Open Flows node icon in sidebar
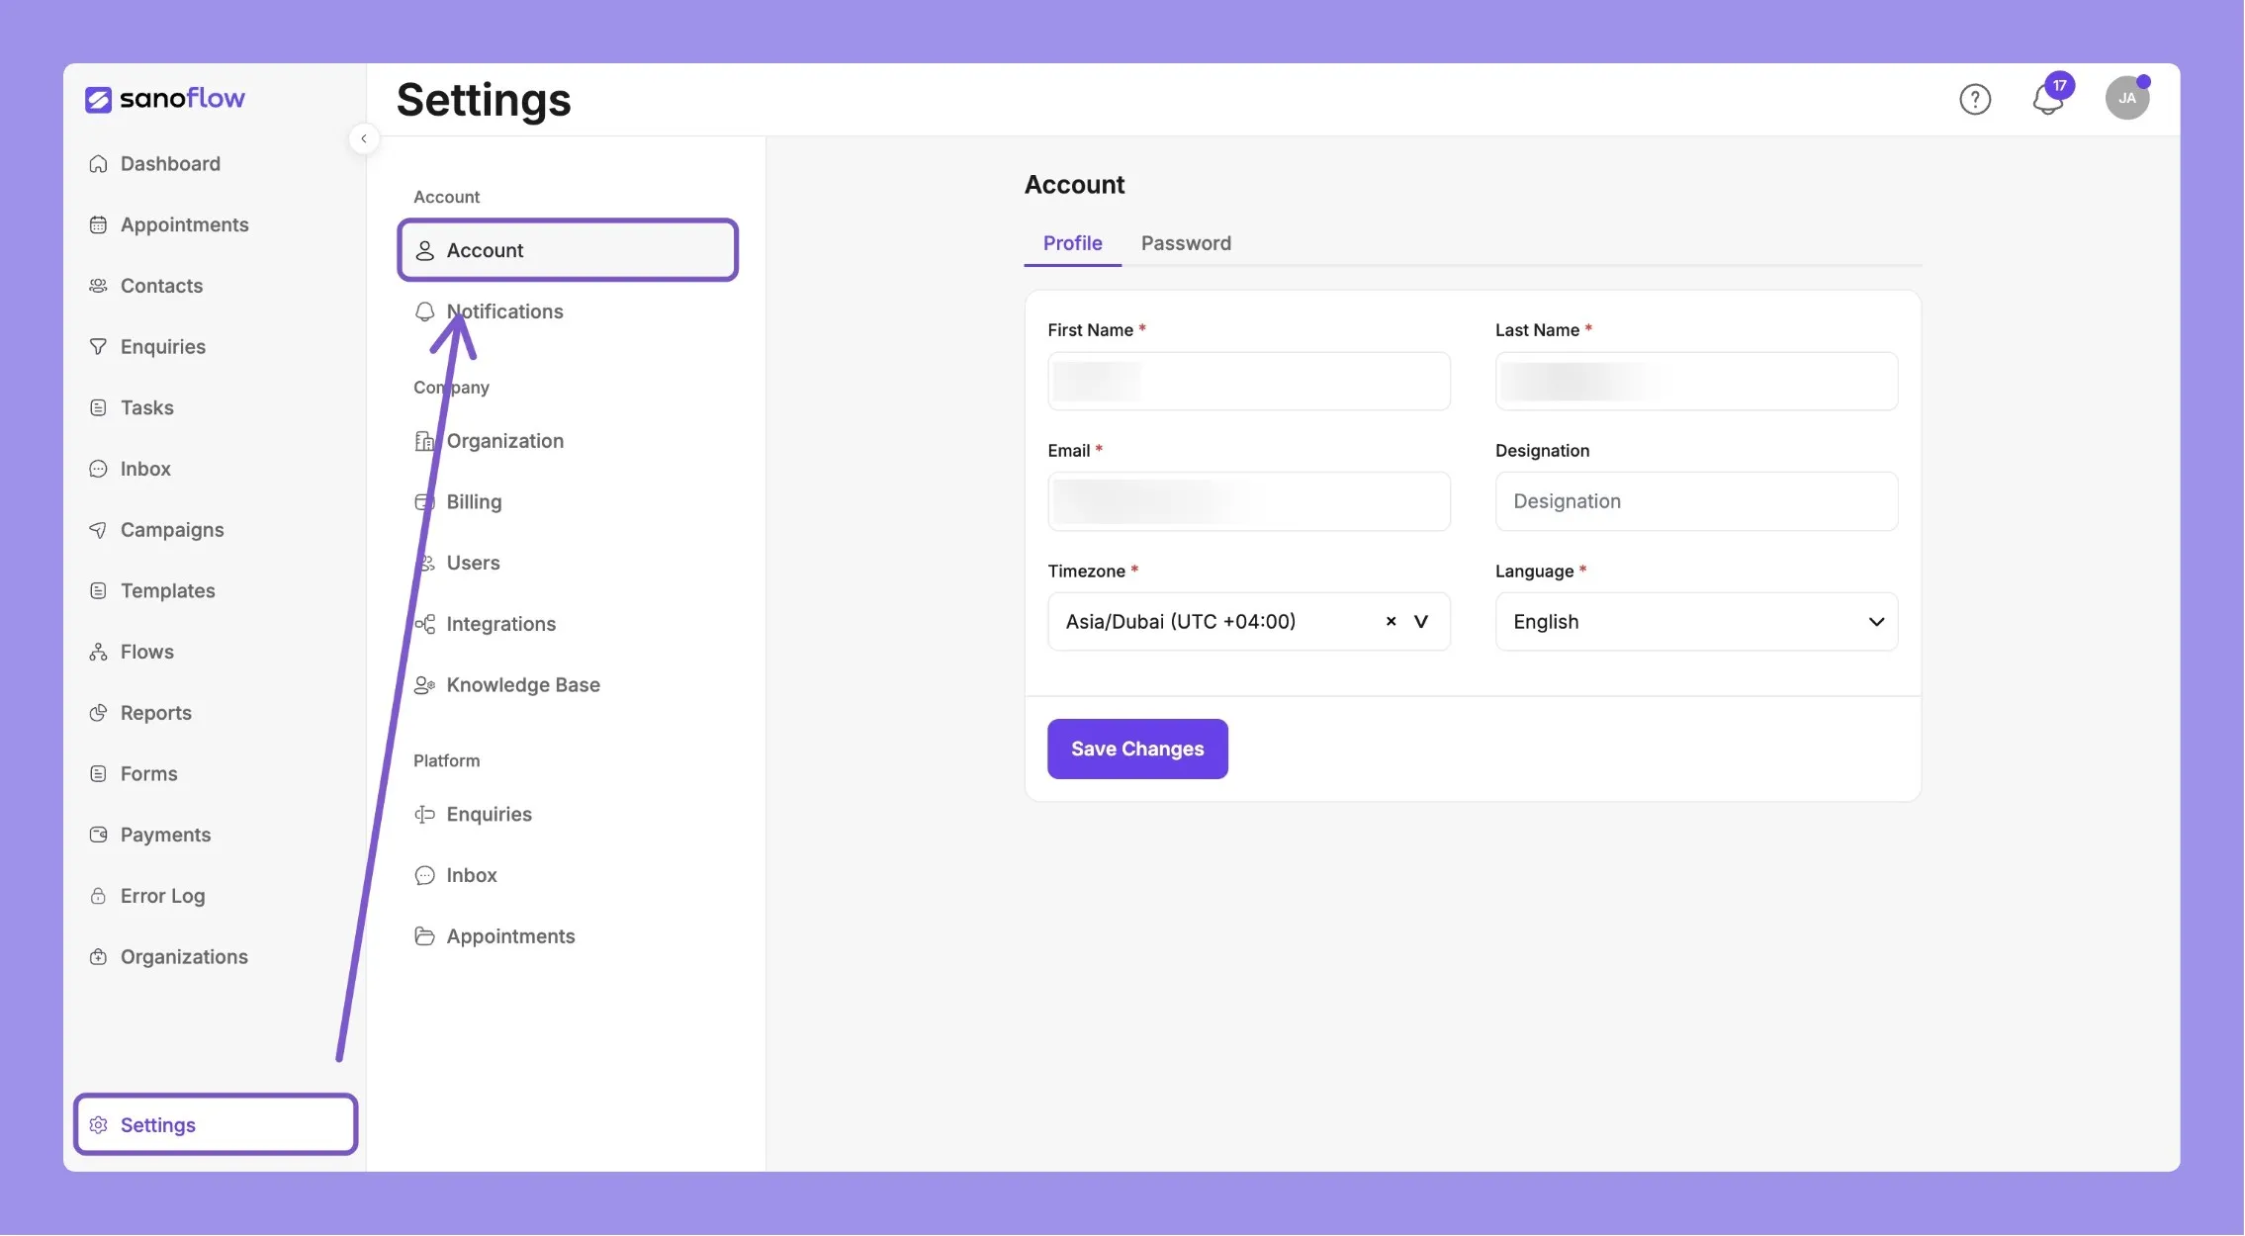Image resolution: width=2245 pixels, height=1236 pixels. 98,653
